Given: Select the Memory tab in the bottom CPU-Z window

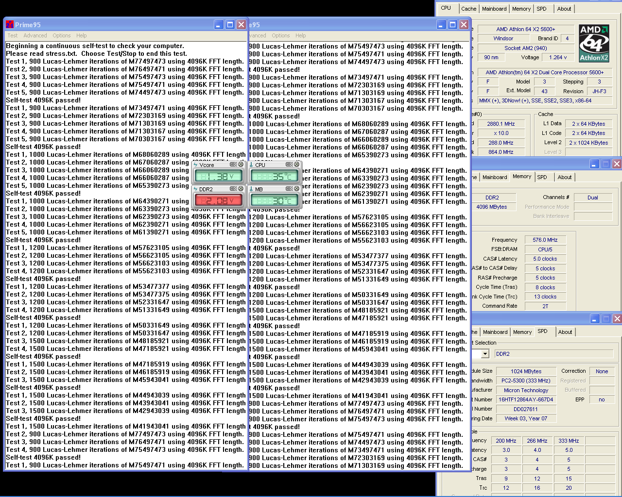Looking at the screenshot, I should [522, 332].
